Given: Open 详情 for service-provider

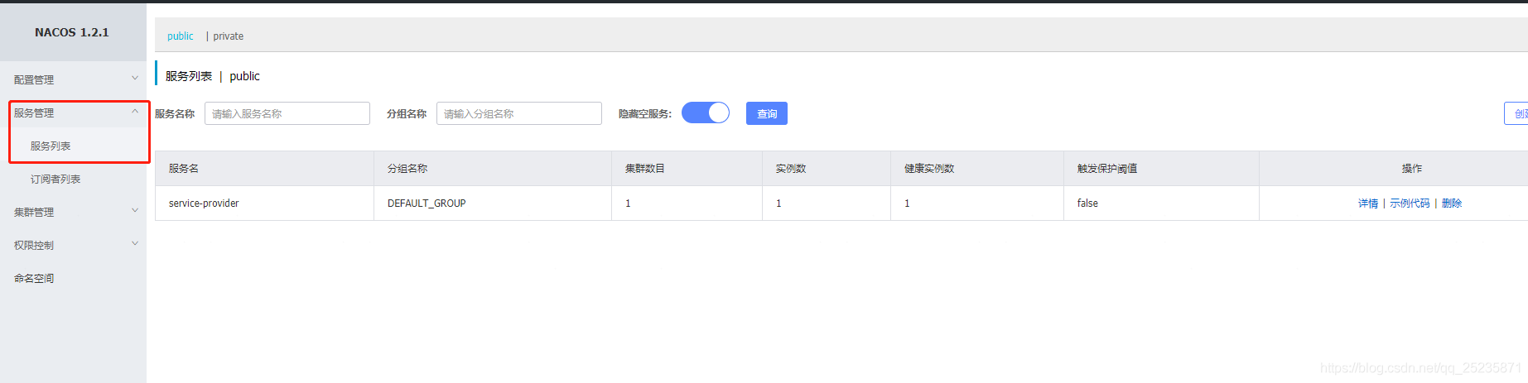Looking at the screenshot, I should [x=1368, y=203].
